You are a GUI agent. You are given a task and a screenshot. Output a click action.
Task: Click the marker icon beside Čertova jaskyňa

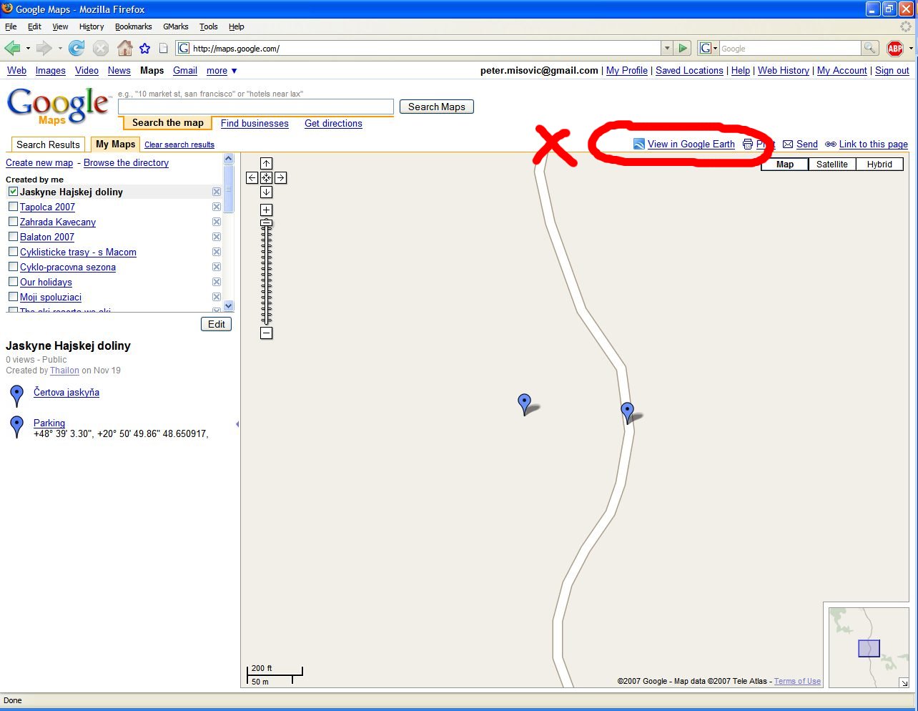[16, 396]
